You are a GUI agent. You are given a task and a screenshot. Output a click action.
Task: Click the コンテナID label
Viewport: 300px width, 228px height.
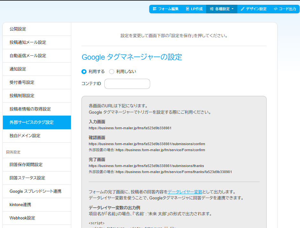pos(91,84)
